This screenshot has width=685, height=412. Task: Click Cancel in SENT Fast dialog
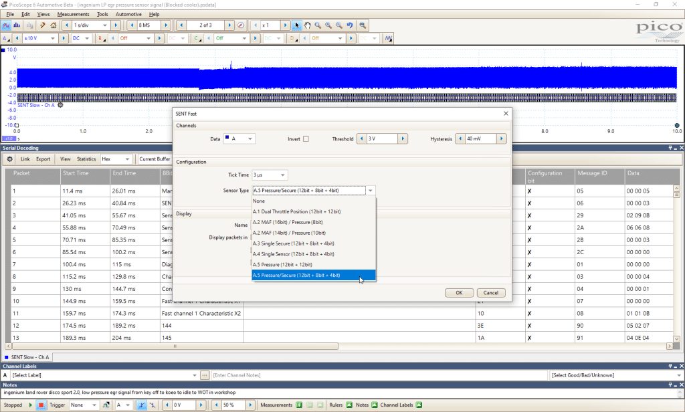point(491,293)
